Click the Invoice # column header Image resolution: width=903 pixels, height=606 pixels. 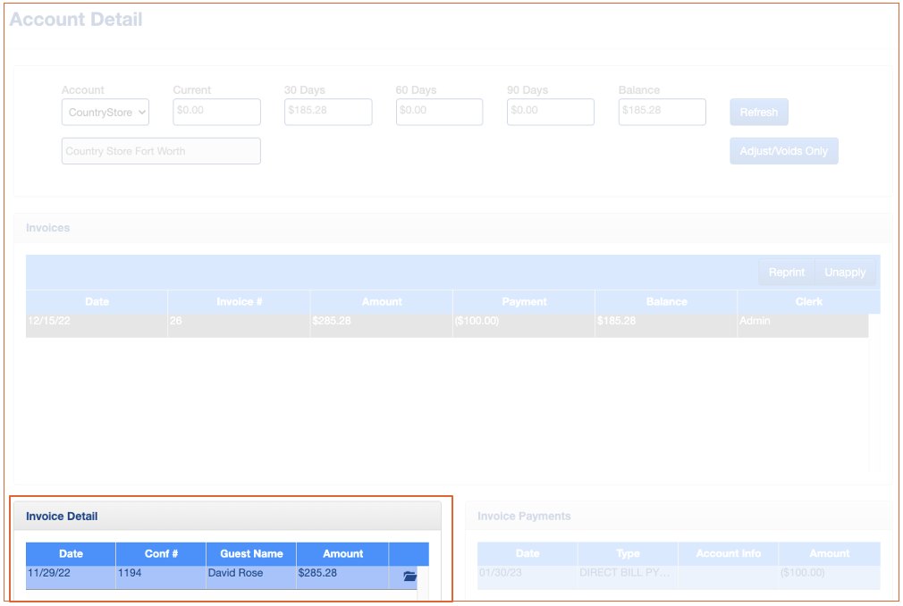tap(239, 302)
